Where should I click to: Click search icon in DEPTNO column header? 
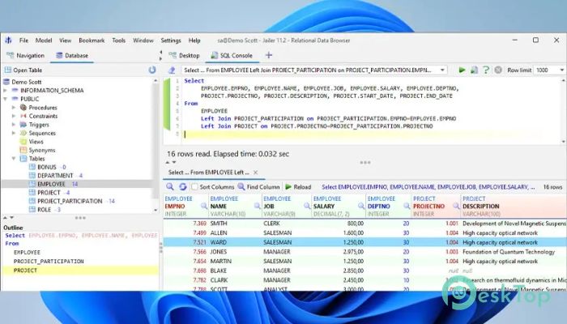tap(407, 206)
